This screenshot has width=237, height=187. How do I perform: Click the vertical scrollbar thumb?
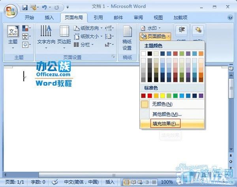(x=231, y=88)
